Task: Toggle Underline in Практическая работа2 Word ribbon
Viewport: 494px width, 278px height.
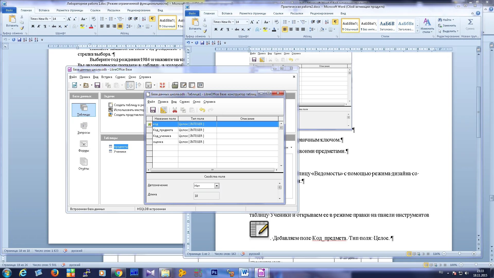Action: [x=228, y=29]
